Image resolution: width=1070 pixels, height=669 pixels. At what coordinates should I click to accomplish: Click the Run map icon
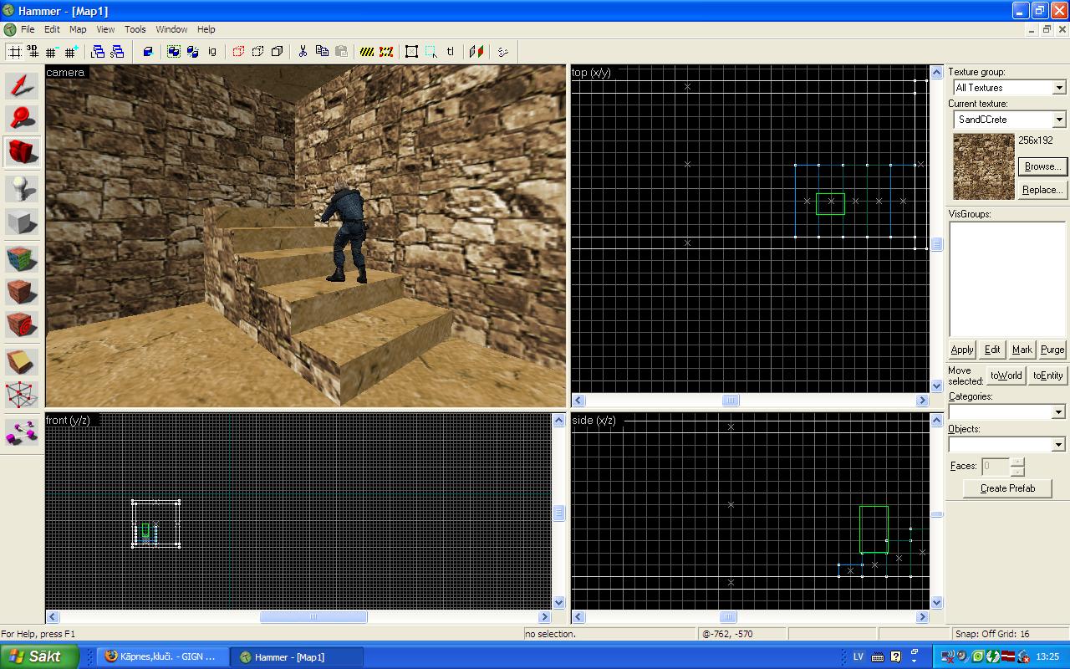[x=502, y=51]
